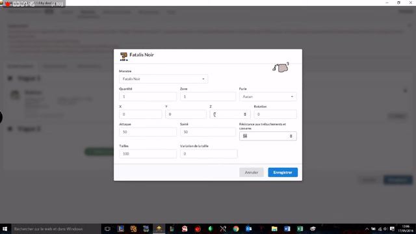
Task: Click the Tailles input field
Action: pos(148,154)
